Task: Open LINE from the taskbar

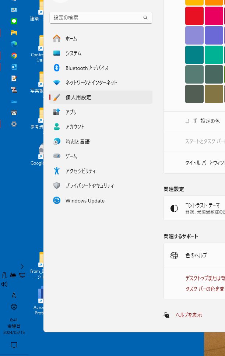Action: click(x=14, y=21)
